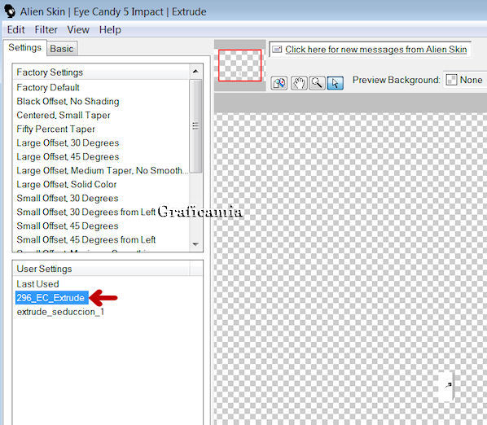The height and width of the screenshot is (425, 487).
Task: Click the User Settings column header
Action: click(101, 269)
